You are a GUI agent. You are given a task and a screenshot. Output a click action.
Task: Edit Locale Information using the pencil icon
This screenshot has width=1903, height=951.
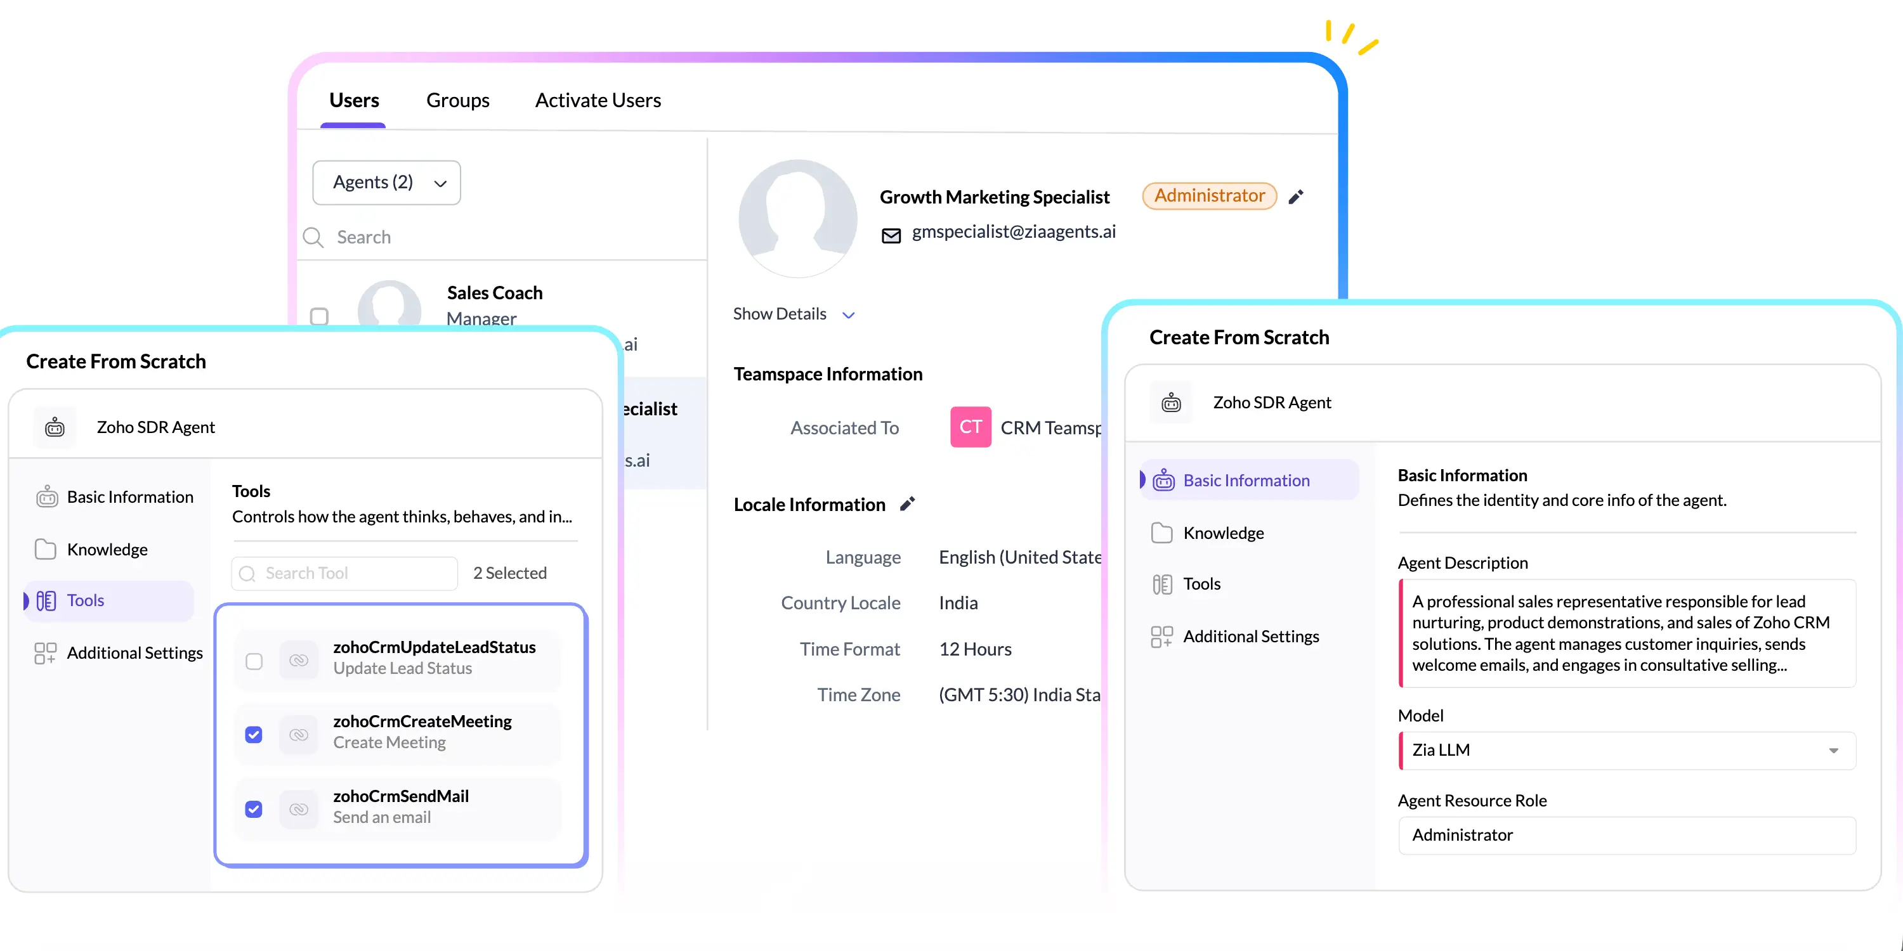[x=908, y=503]
